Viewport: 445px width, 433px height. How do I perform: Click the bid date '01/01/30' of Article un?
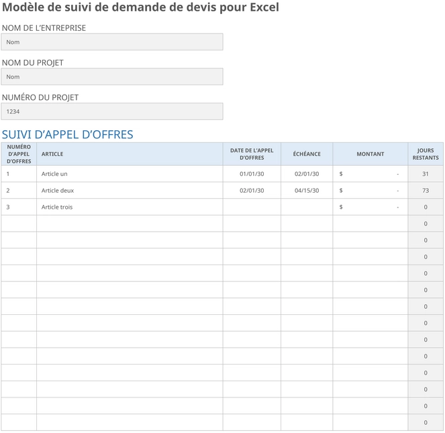252,174
